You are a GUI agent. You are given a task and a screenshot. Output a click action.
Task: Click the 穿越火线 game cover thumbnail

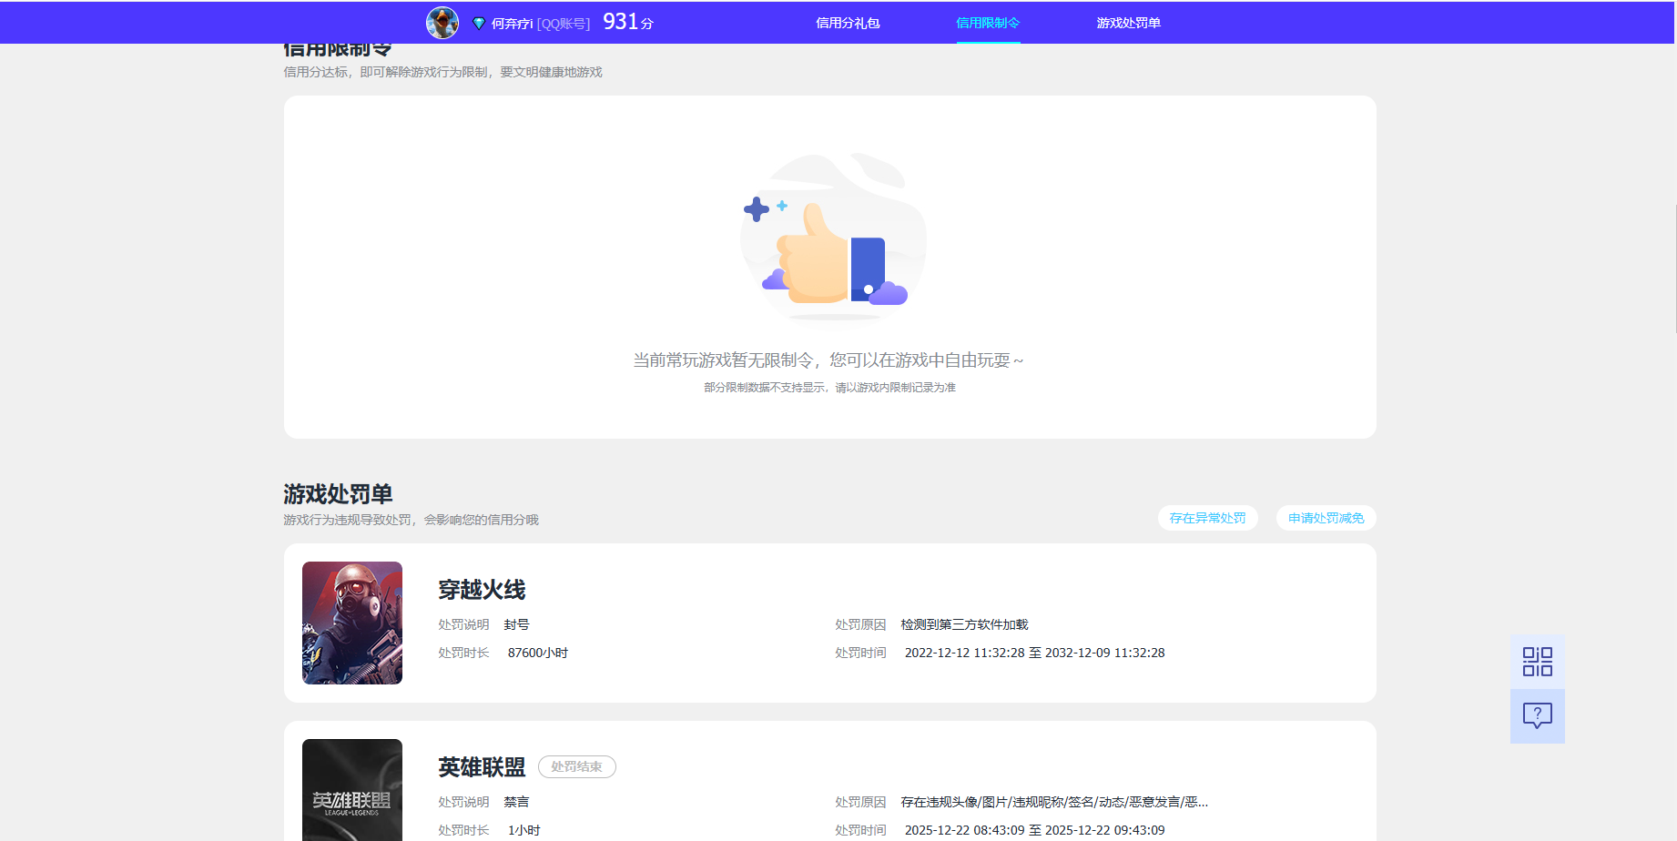(351, 623)
